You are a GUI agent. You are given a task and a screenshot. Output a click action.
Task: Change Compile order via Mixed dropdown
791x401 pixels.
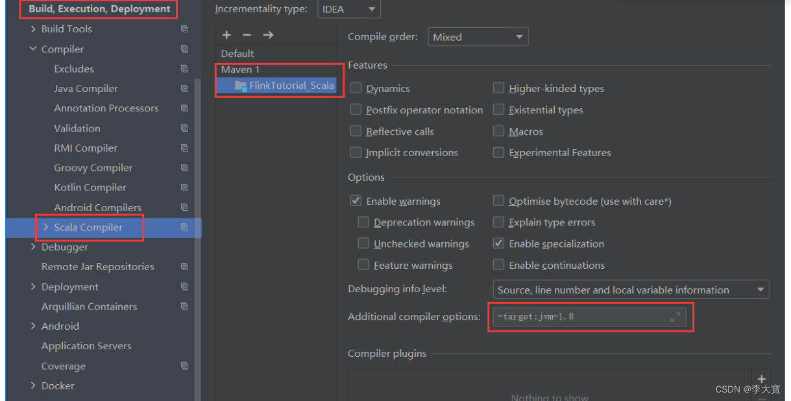point(478,36)
